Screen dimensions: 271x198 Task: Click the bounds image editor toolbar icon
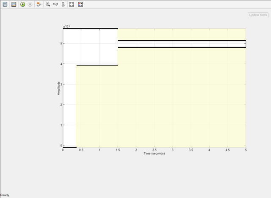pyautogui.click(x=14, y=4)
